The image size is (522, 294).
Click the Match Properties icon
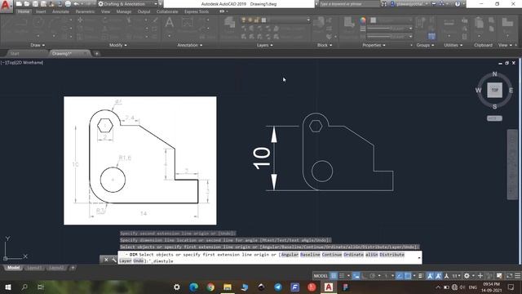click(349, 23)
